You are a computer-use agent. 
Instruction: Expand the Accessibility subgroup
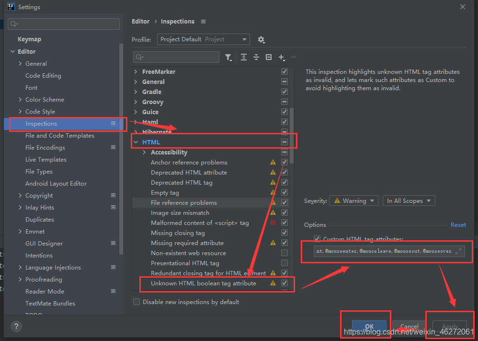145,152
